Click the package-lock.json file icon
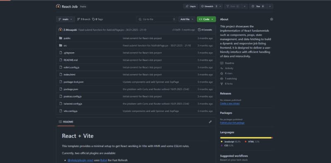The width and height of the screenshot is (331, 163). point(60,82)
